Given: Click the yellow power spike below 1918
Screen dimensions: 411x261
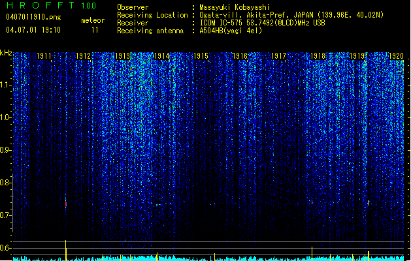Looking at the screenshot, I should click(x=312, y=253).
